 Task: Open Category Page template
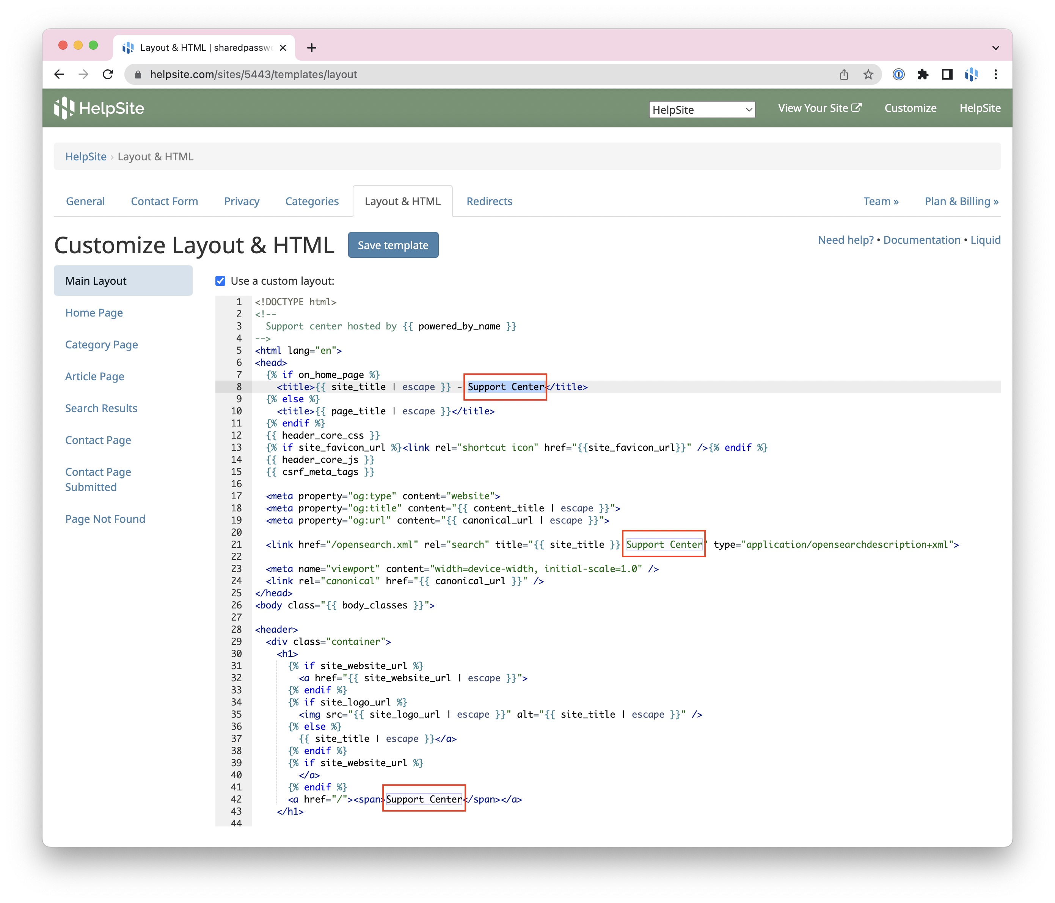click(x=101, y=345)
